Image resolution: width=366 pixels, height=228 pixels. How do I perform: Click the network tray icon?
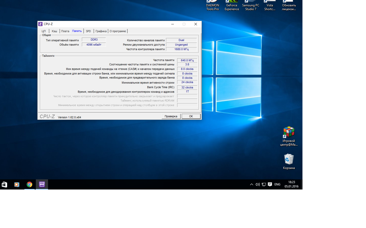[x=264, y=184]
